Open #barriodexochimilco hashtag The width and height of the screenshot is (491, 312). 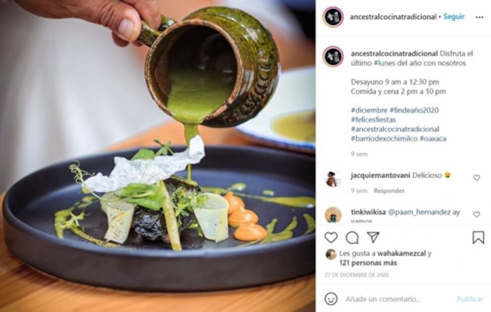point(384,138)
